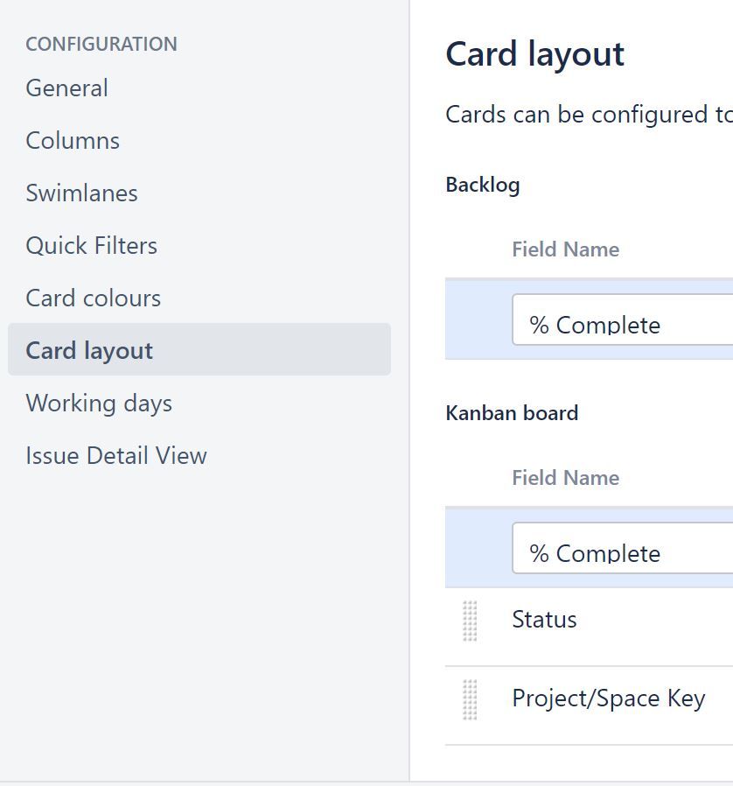Grab the drag handle beside Status field
This screenshot has height=786, width=733.
click(x=471, y=620)
